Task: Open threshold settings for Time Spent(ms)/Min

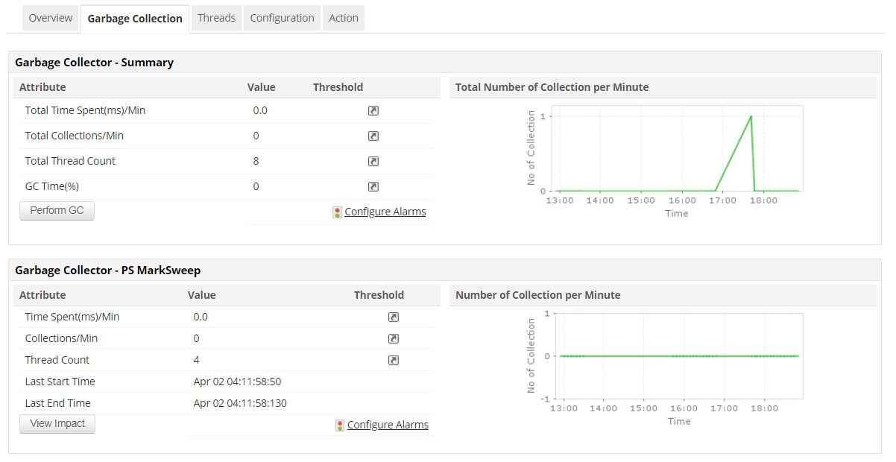Action: (394, 317)
